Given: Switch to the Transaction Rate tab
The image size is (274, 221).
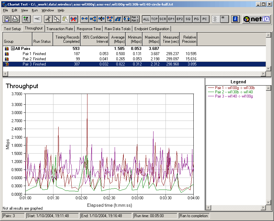Looking at the screenshot, I should click(x=60, y=29).
